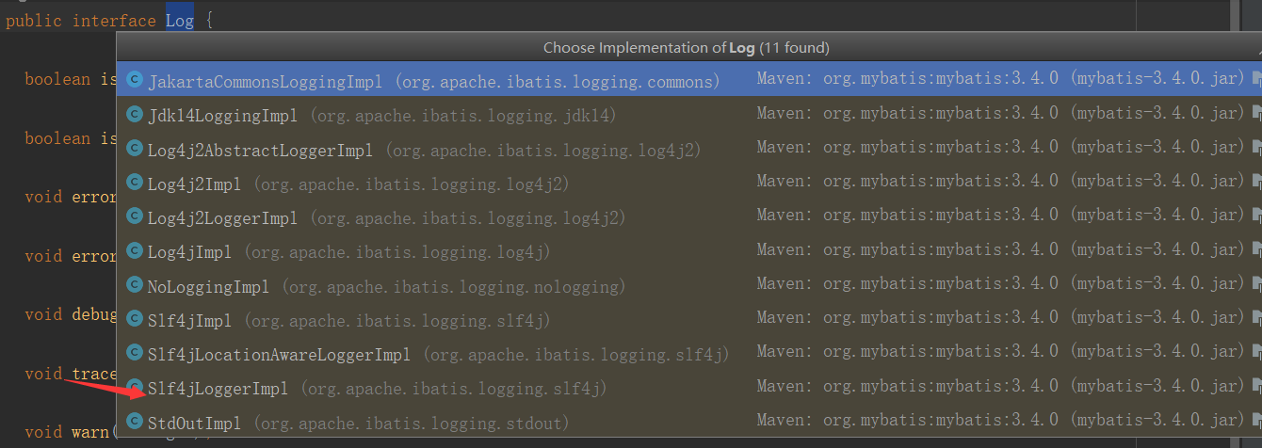The width and height of the screenshot is (1262, 448).
Task: Click class icon beside StdOutImpl
Action: point(134,423)
